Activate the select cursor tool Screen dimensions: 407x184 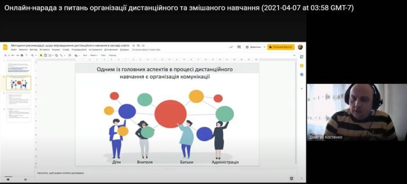(41, 55)
